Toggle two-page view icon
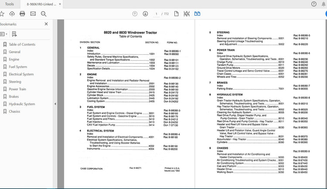Image resolution: width=327 pixels, height=189 pixels. pos(197,14)
